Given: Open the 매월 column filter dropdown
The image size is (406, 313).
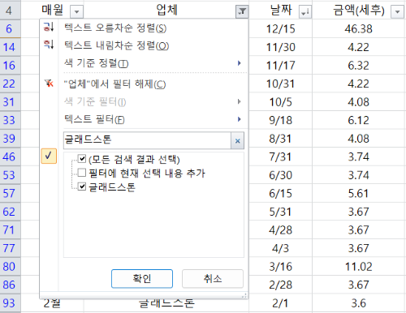Looking at the screenshot, I should point(76,11).
